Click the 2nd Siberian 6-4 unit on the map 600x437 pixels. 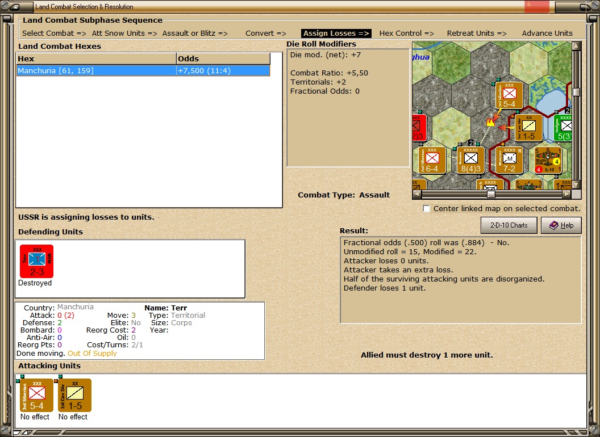point(432,160)
